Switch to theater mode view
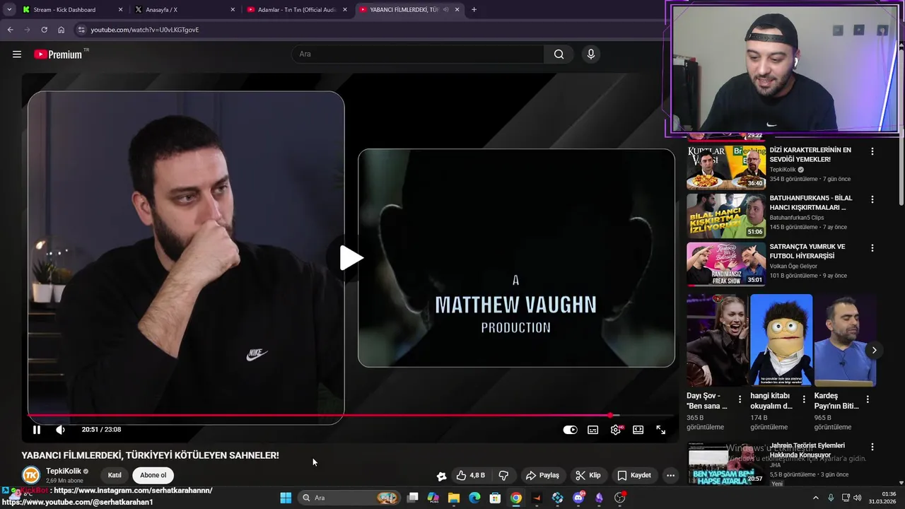 [x=638, y=429]
